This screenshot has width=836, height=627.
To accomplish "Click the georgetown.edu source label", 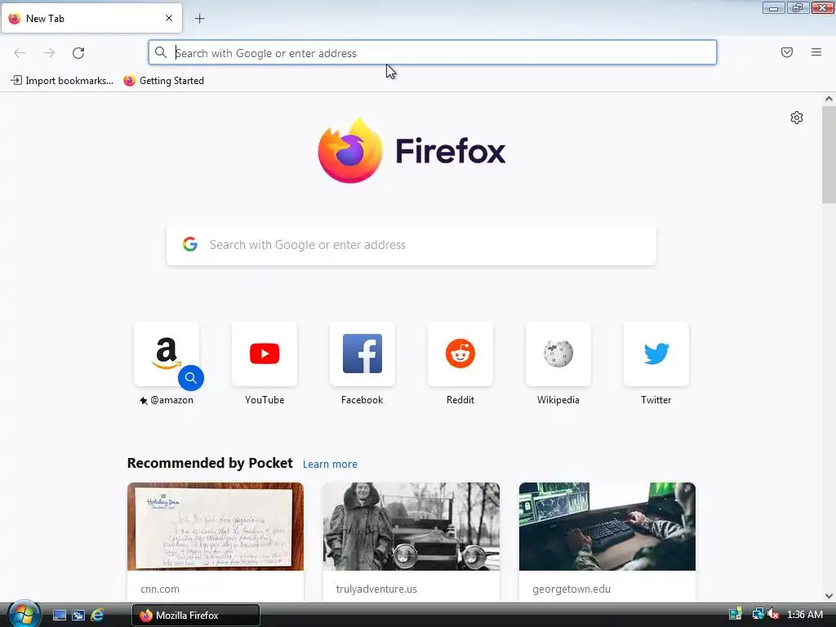I will [571, 589].
